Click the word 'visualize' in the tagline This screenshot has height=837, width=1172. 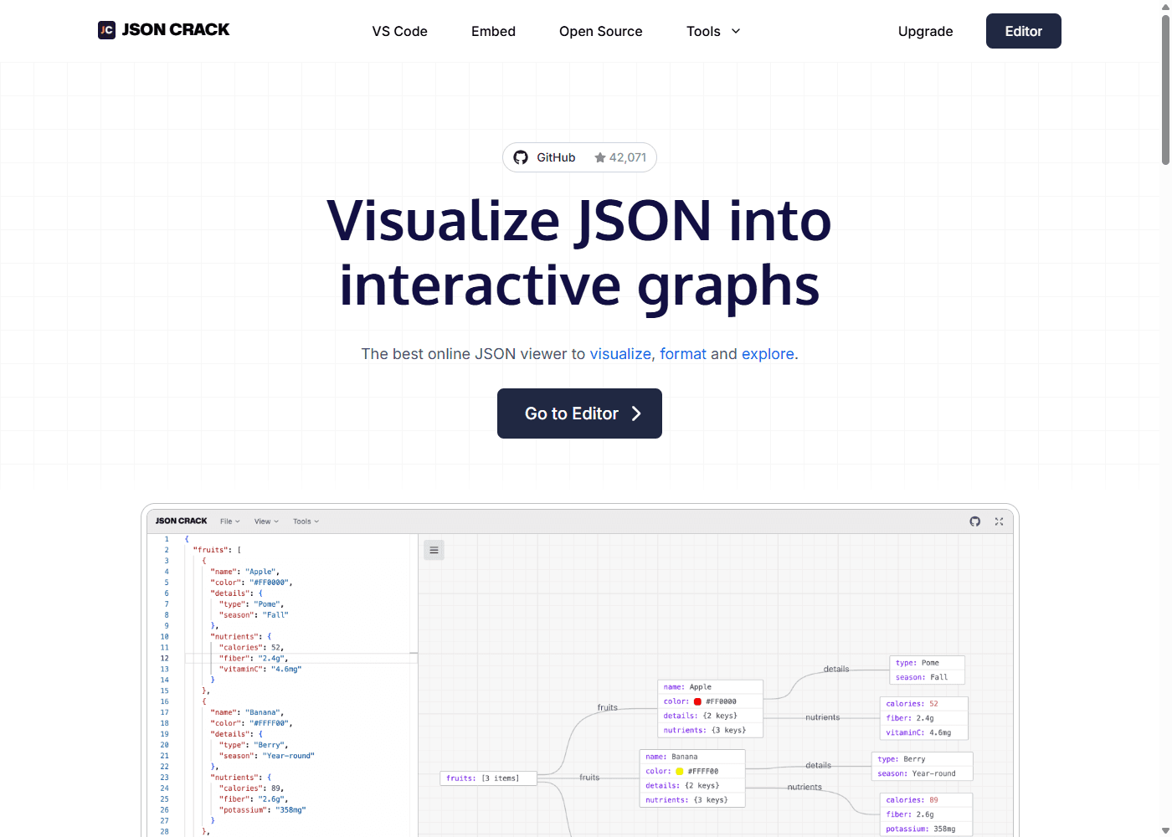(620, 354)
